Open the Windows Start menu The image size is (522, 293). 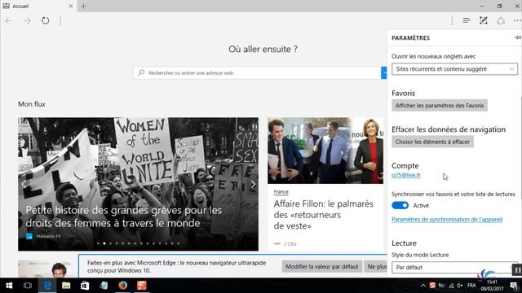pos(9,286)
